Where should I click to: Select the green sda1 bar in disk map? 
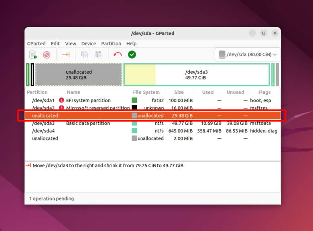[28, 75]
